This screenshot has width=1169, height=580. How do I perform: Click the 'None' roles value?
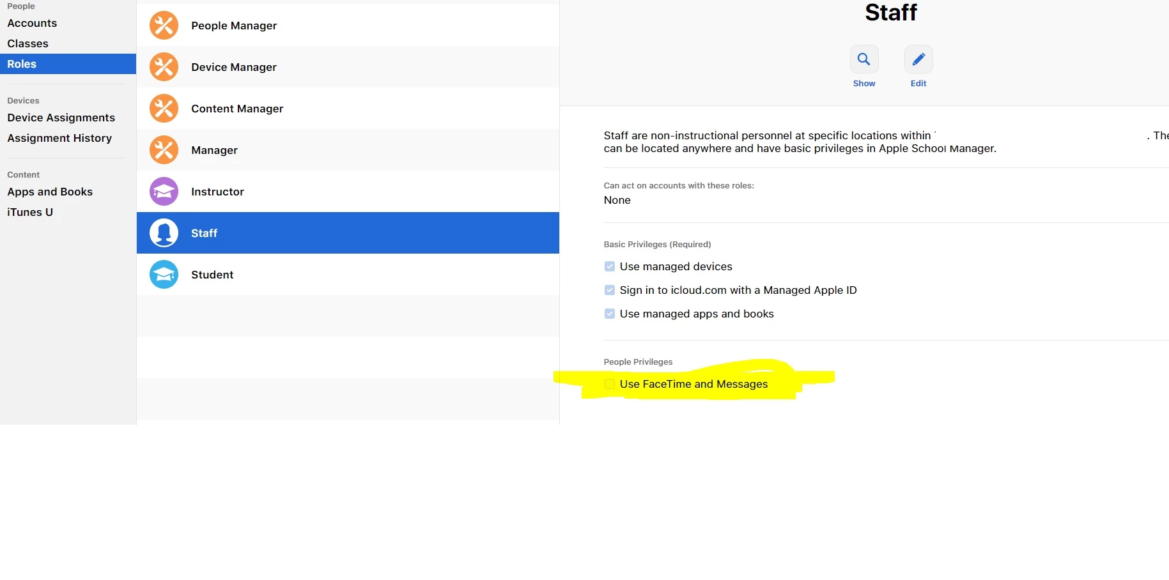click(617, 200)
